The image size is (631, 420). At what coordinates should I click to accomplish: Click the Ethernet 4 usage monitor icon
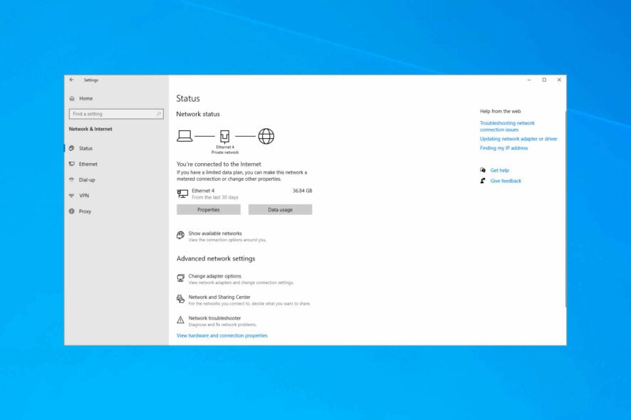pyautogui.click(x=182, y=194)
